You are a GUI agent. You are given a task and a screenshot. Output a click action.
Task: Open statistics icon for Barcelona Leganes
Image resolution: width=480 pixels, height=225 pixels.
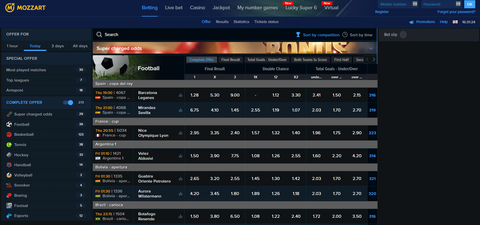[x=180, y=95]
